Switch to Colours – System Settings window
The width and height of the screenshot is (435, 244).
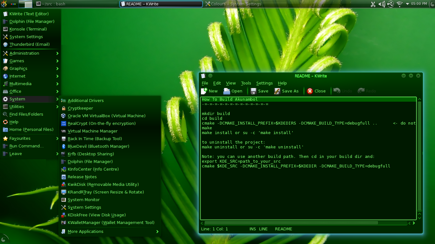coord(245,4)
